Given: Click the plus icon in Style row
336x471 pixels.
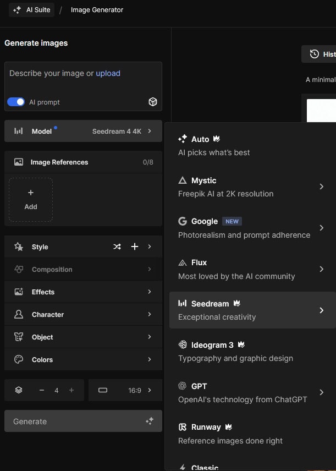Looking at the screenshot, I should click(135, 247).
